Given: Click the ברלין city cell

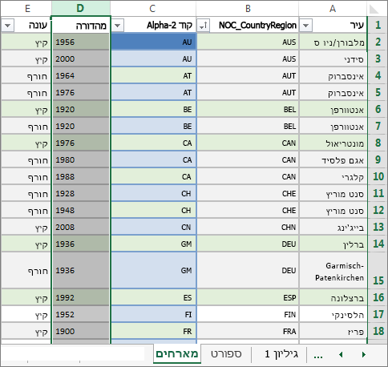Looking at the screenshot, I should click(333, 244).
